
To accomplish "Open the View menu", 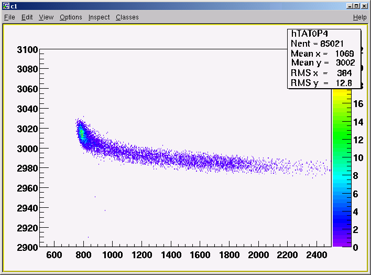I will [x=46, y=17].
